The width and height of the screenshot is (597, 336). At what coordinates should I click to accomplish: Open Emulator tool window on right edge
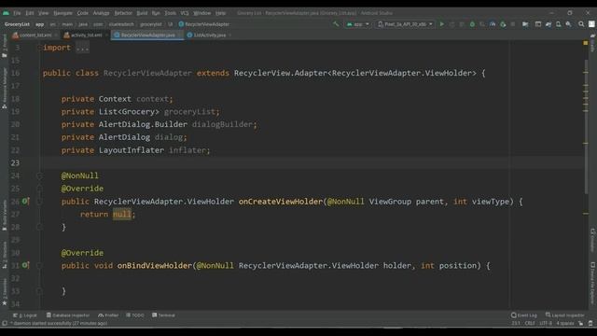click(593, 240)
